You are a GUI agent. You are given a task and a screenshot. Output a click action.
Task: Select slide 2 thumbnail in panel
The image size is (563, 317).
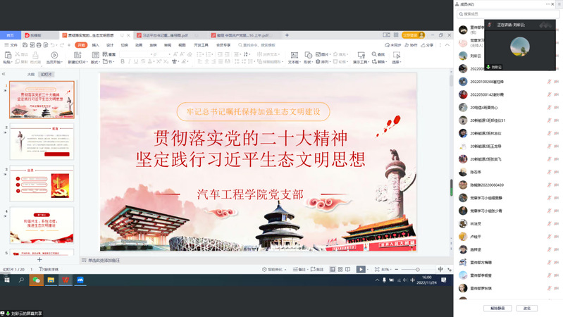coord(42,141)
